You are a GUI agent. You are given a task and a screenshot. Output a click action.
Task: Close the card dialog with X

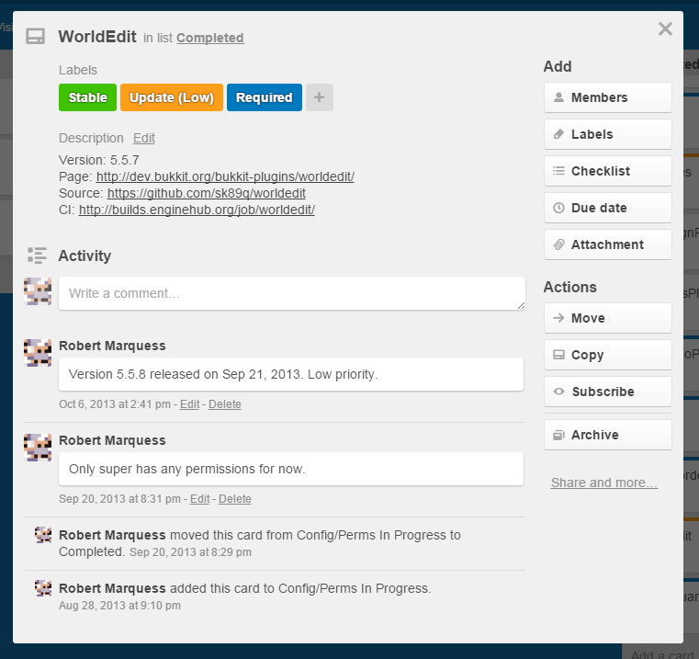coord(665,29)
